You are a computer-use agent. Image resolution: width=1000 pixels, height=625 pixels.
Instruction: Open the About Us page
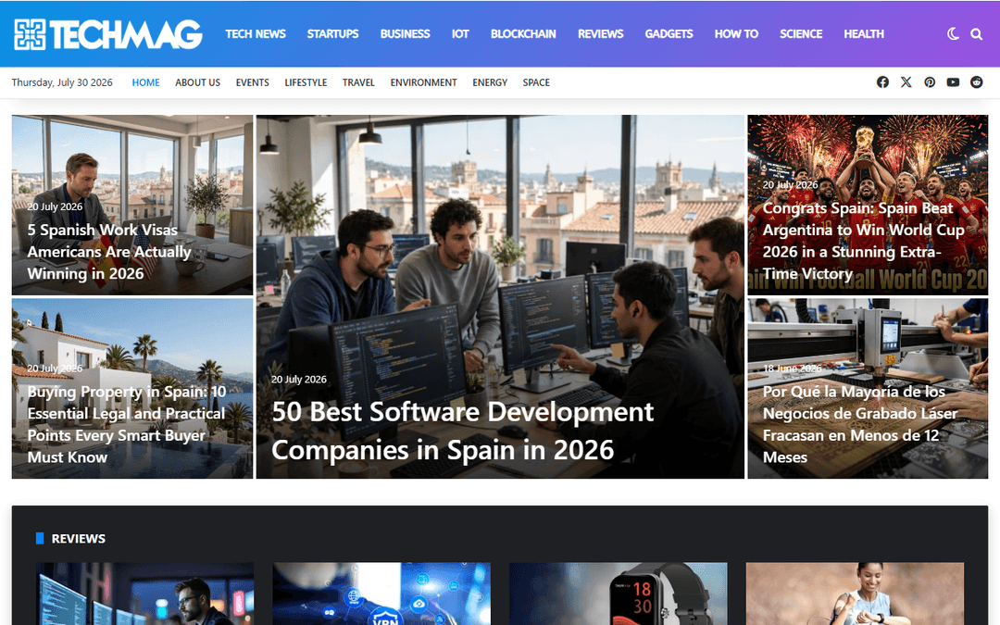198,82
